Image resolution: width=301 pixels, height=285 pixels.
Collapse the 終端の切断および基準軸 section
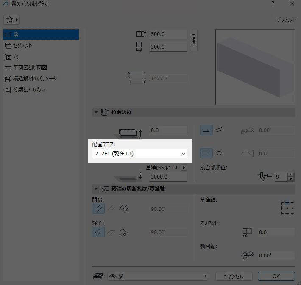96,189
